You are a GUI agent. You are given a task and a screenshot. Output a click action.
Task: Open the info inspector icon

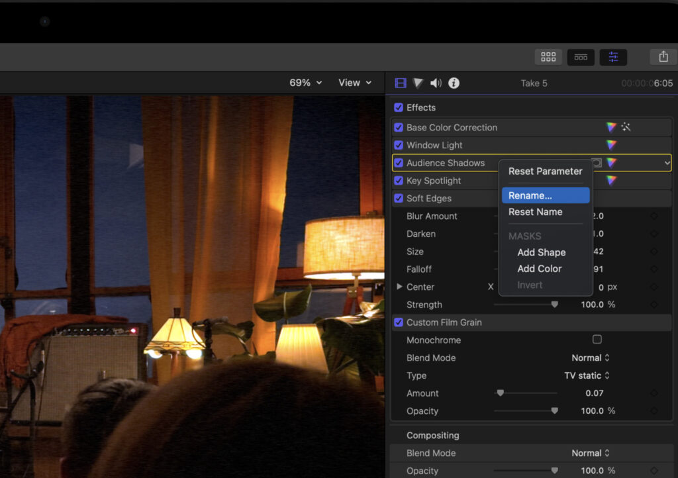click(454, 83)
